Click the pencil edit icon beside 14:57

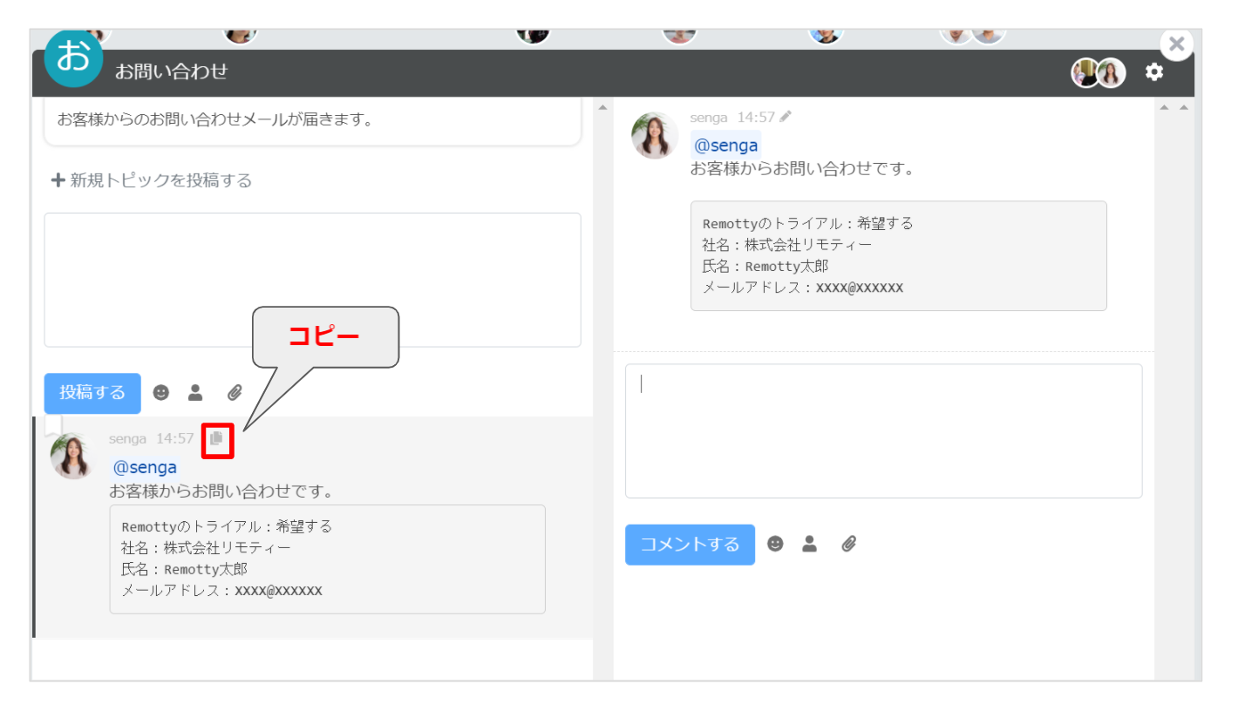[786, 117]
